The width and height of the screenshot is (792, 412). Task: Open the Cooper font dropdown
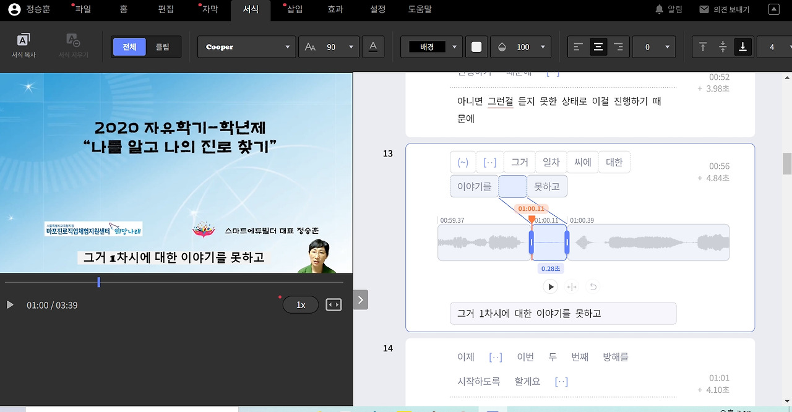(x=246, y=46)
